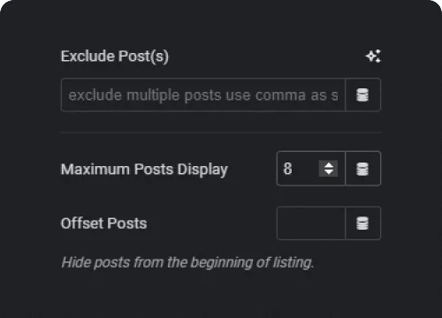
Task: Decrease Maximum Posts Display with down arrow
Action: [x=328, y=172]
